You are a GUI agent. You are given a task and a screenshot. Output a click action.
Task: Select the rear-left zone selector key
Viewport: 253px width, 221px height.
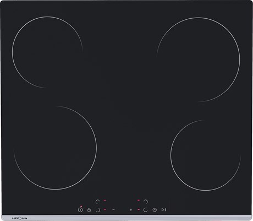(x=98, y=202)
